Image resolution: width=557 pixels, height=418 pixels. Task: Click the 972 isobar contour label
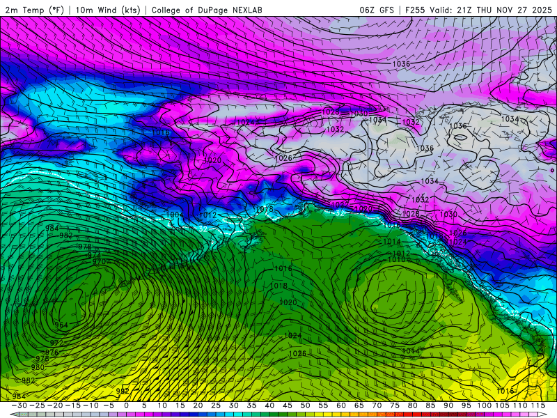tap(56, 343)
